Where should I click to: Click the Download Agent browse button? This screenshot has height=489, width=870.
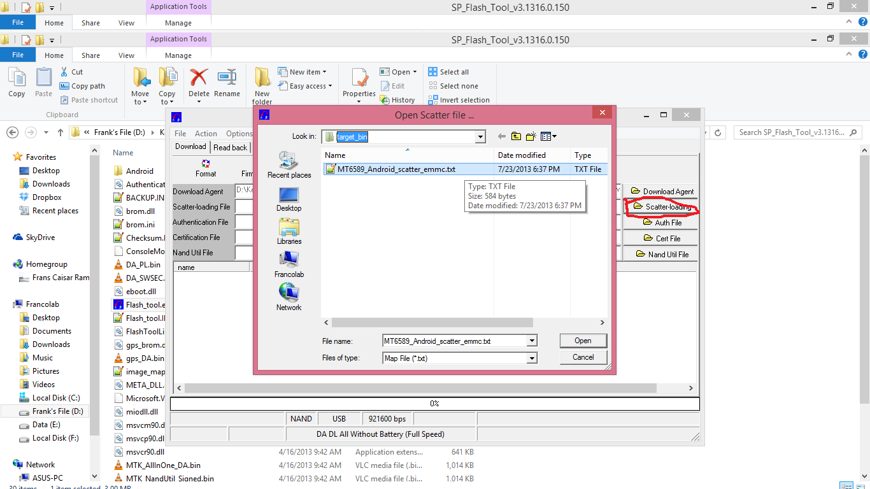[661, 191]
